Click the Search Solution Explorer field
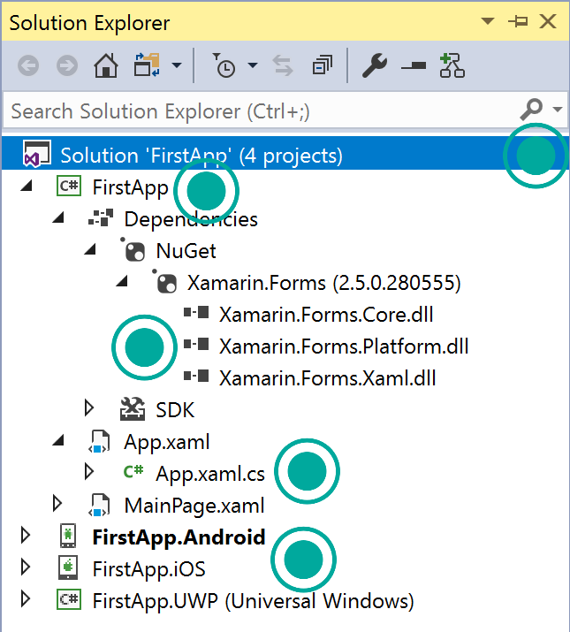This screenshot has width=570, height=632. tap(261, 110)
